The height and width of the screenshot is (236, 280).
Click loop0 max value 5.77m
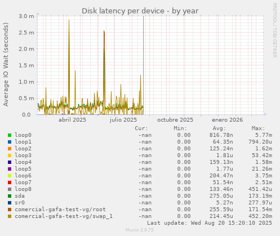point(264,135)
